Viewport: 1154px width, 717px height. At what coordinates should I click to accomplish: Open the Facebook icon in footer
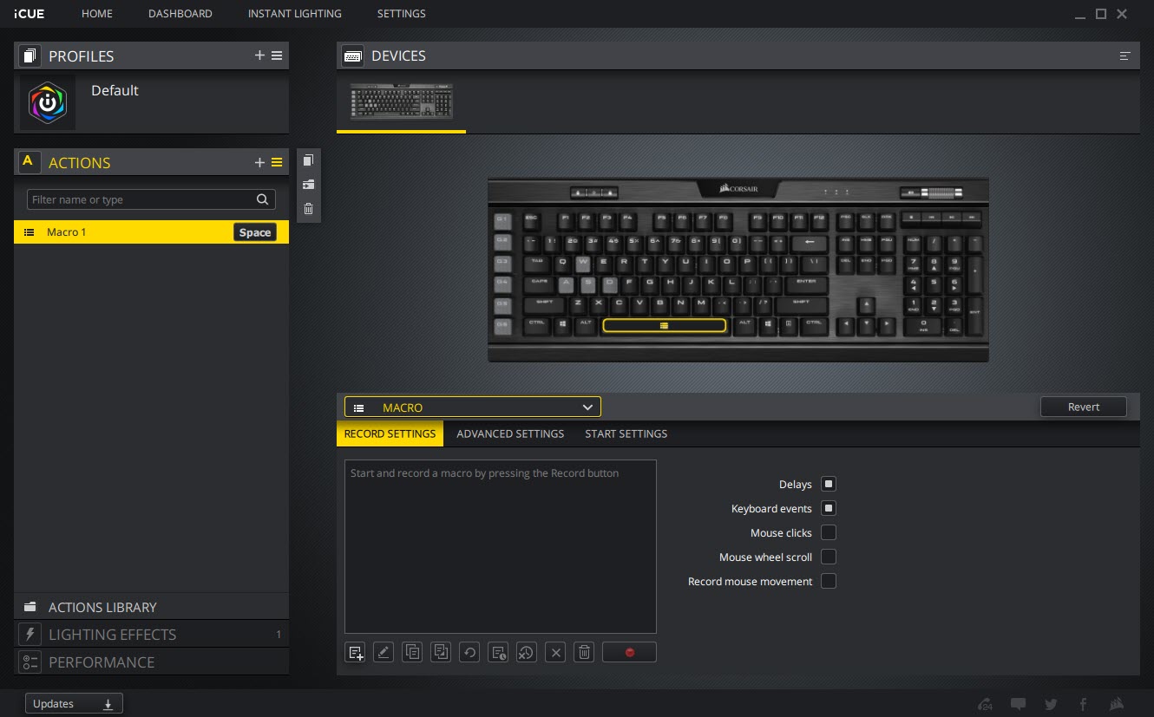point(1084,704)
